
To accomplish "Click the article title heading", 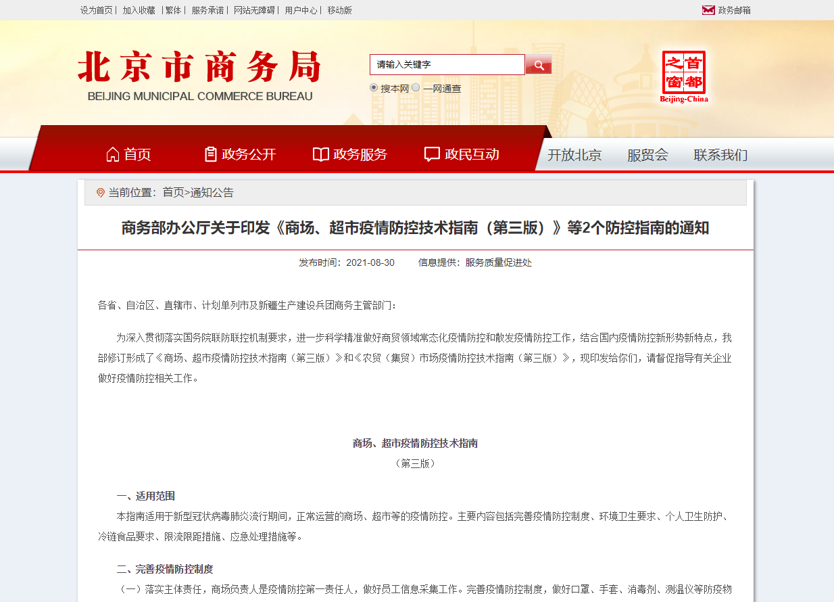I will point(415,228).
